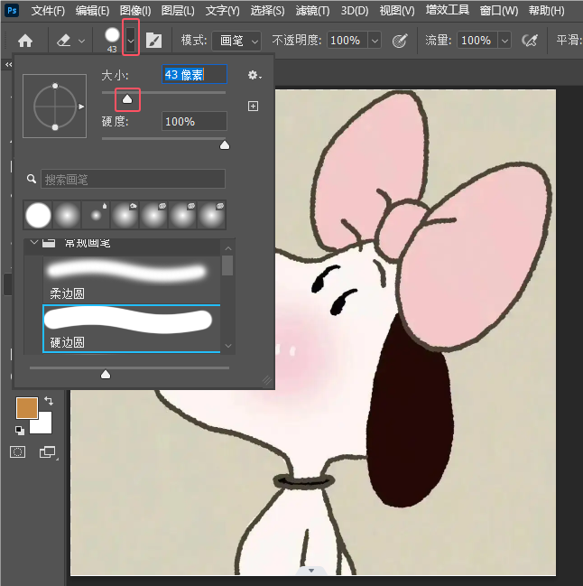Click the screen mode icon
Screen dimensions: 583x586
point(47,451)
